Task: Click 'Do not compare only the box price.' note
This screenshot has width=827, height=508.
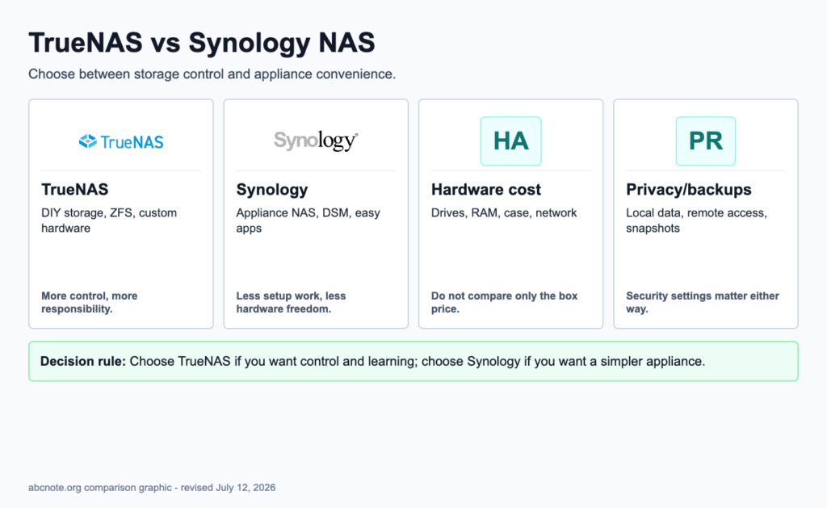Action: click(x=504, y=302)
